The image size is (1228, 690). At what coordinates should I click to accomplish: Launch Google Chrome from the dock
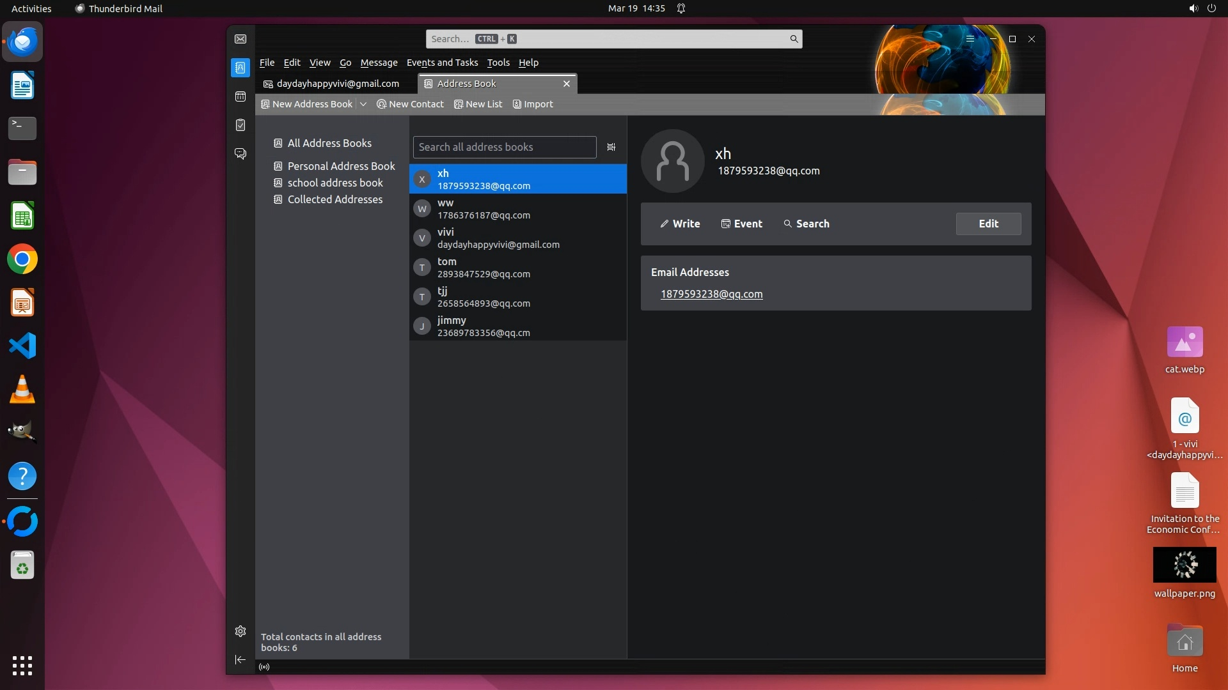pyautogui.click(x=22, y=259)
